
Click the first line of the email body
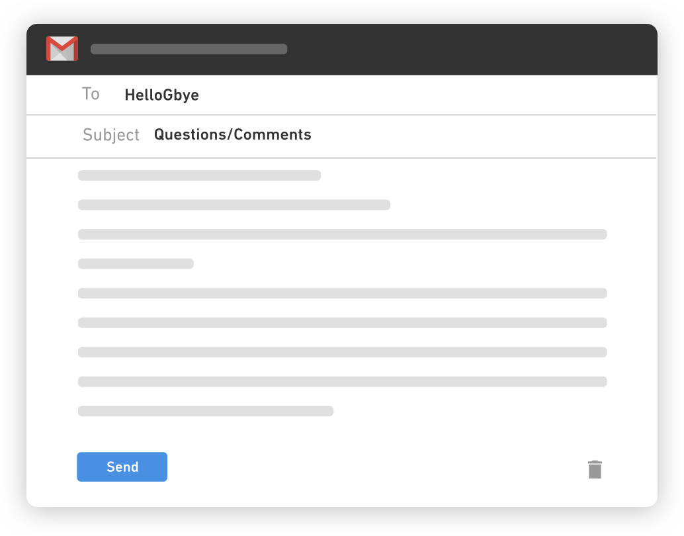[x=198, y=175]
